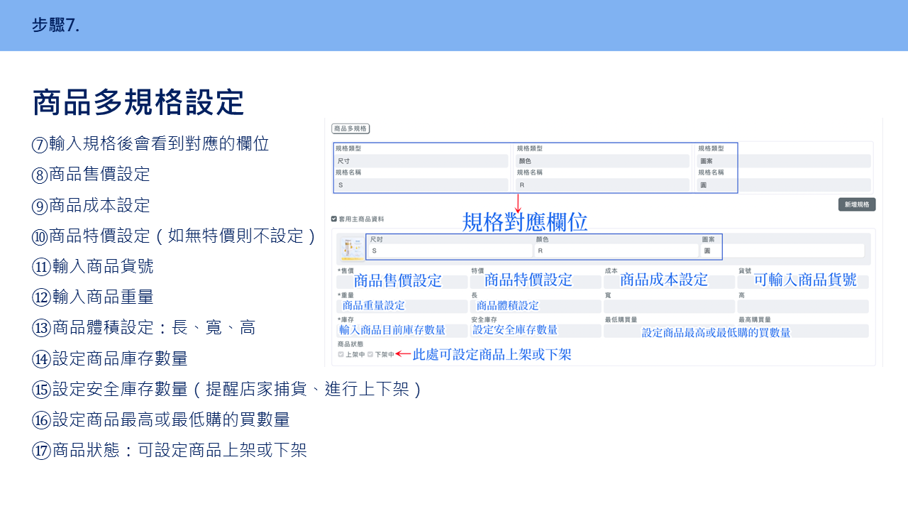908x511 pixels.
Task: Select the 規格類型 field containing 顏色
Action: tap(602, 161)
